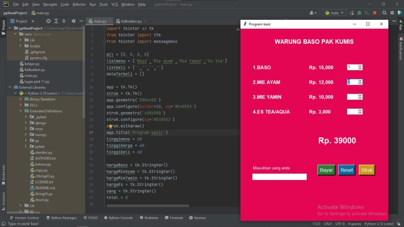Click Expand All icon in Project panel
Viewport: 404px width, 227px height.
click(x=56, y=21)
